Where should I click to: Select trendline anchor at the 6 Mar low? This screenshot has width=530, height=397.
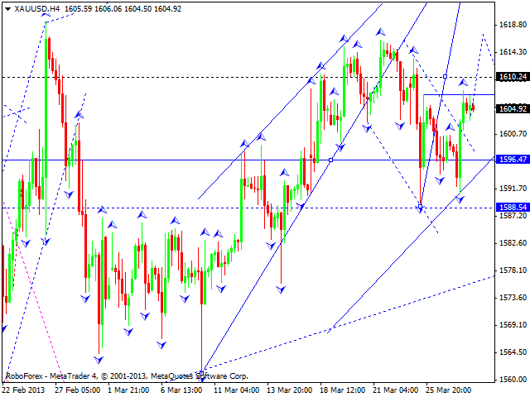(x=202, y=373)
